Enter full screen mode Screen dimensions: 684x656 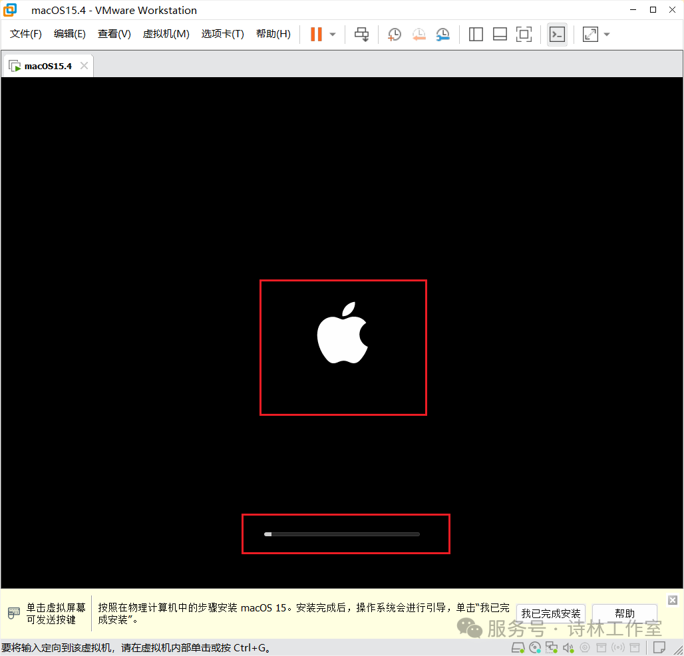pos(524,35)
